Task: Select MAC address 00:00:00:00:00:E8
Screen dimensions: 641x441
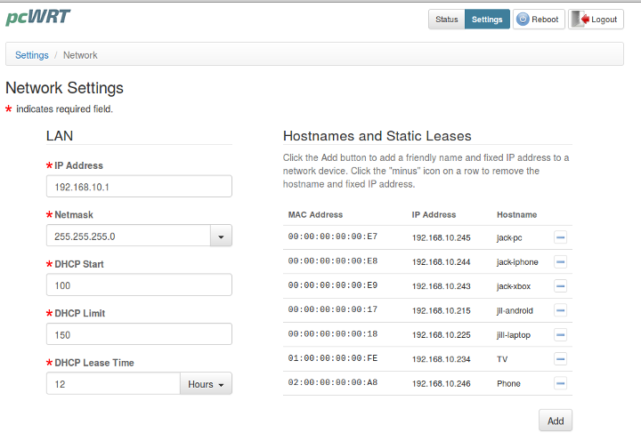Action: [x=333, y=261]
